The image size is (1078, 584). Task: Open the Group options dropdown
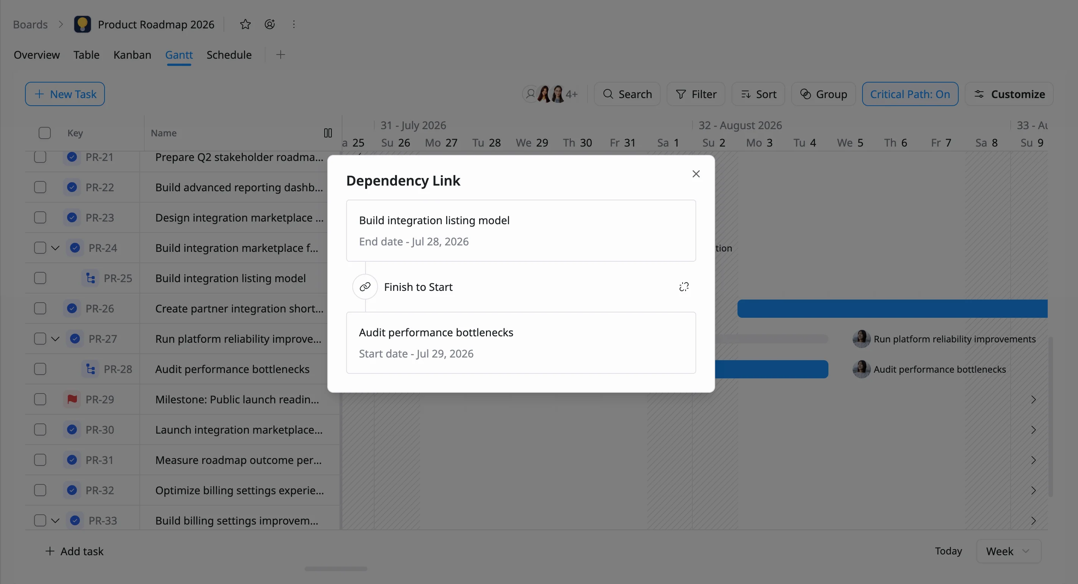(x=823, y=94)
